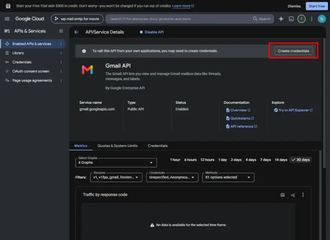
Task: Toggle legend icon on Traffic chart
Action: click(x=283, y=195)
